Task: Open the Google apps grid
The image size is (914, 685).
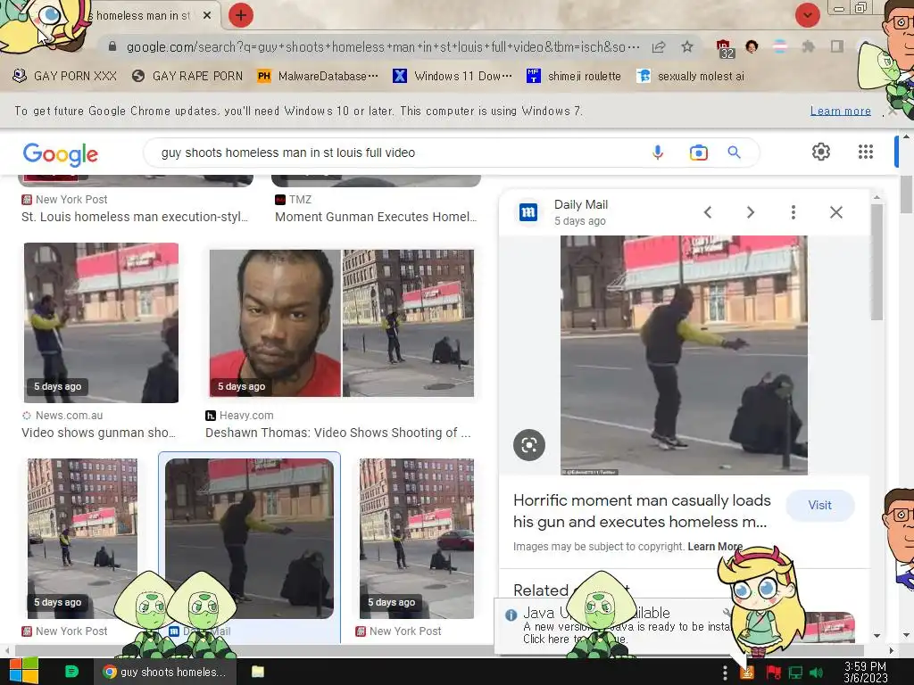Action: [x=866, y=152]
